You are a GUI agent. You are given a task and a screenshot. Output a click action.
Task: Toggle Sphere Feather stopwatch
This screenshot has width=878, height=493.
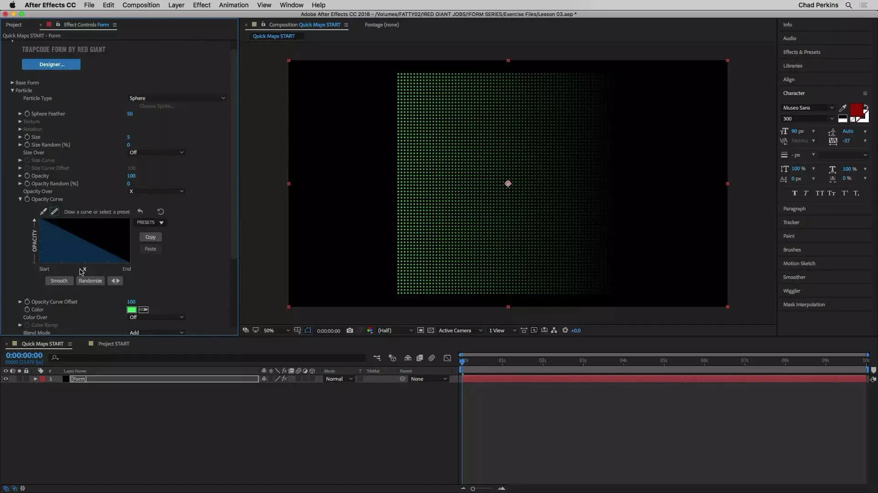(27, 114)
